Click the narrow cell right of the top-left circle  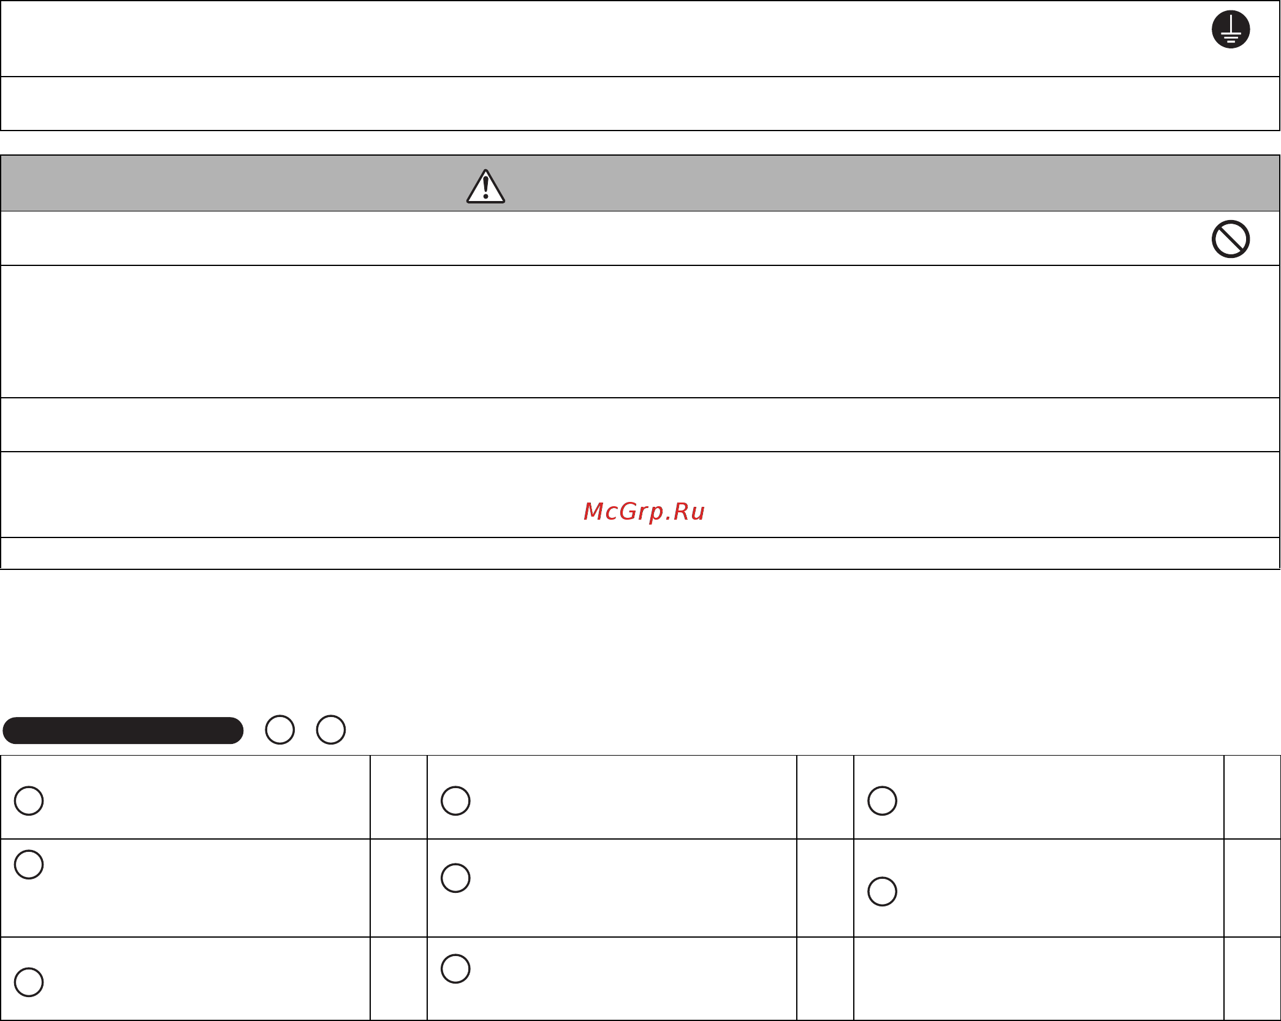398,797
